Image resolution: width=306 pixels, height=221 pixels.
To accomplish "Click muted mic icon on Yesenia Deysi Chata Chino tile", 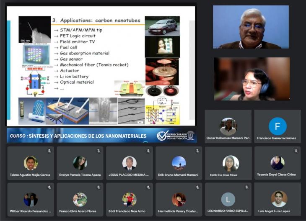I will 296,151.
